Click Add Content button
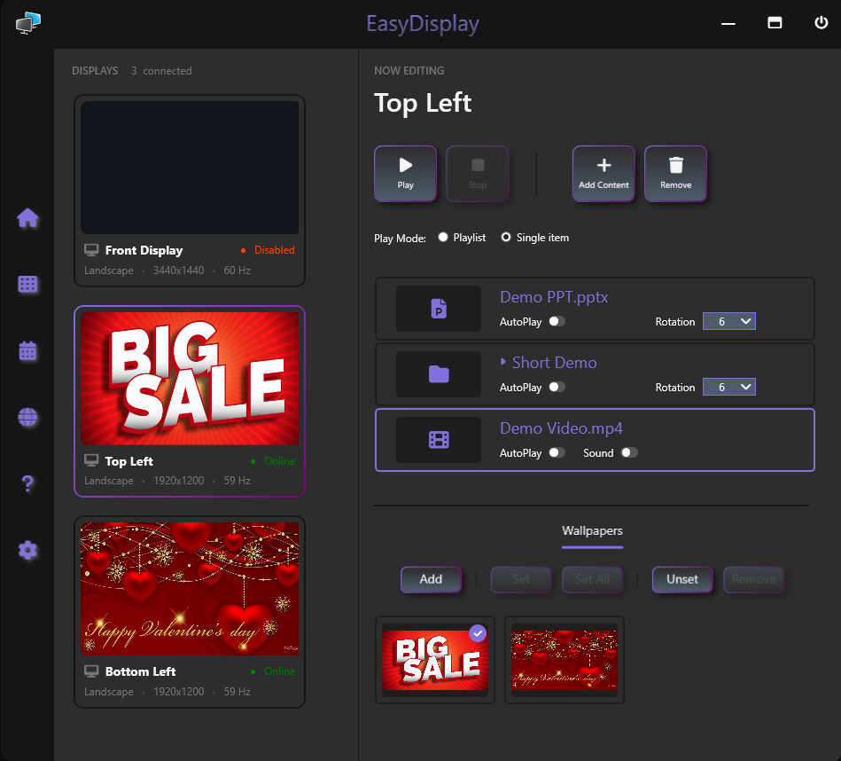Screen dimensions: 841x761 click(603, 174)
